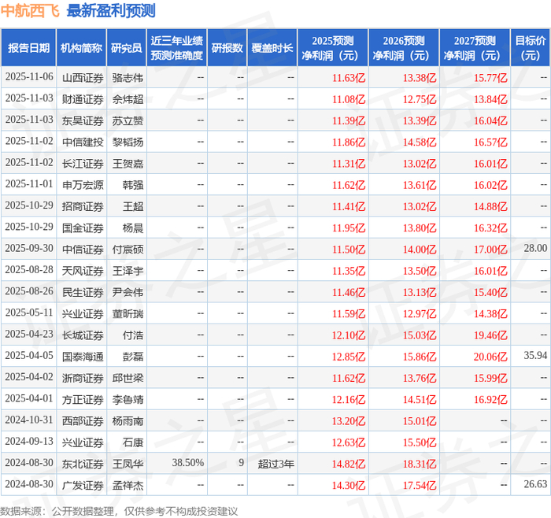The width and height of the screenshot is (551, 518).
Task: Select the 广发证券 institution cell
Action: click(x=83, y=485)
